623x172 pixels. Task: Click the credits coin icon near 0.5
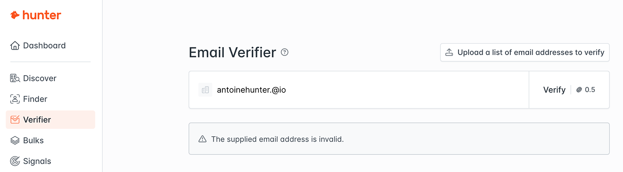[x=579, y=90]
